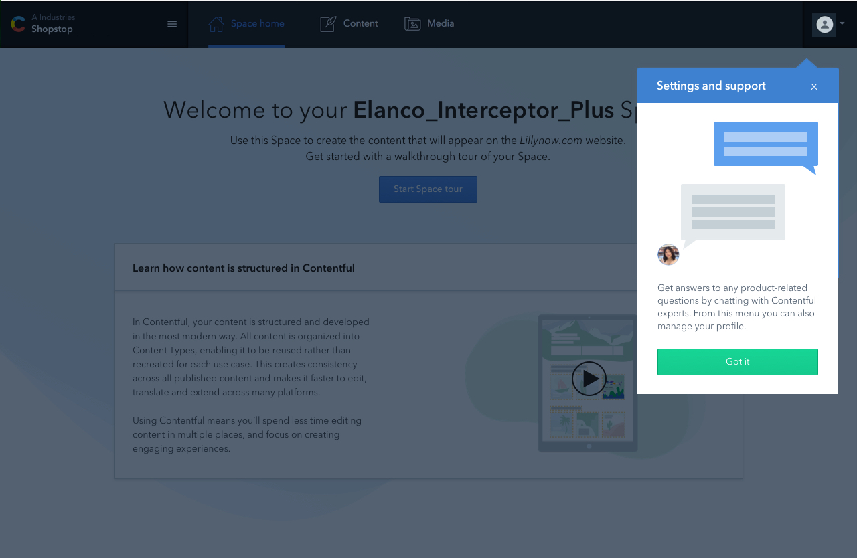Viewport: 857px width, 558px height.
Task: Click the support agent's avatar photo
Action: point(668,254)
